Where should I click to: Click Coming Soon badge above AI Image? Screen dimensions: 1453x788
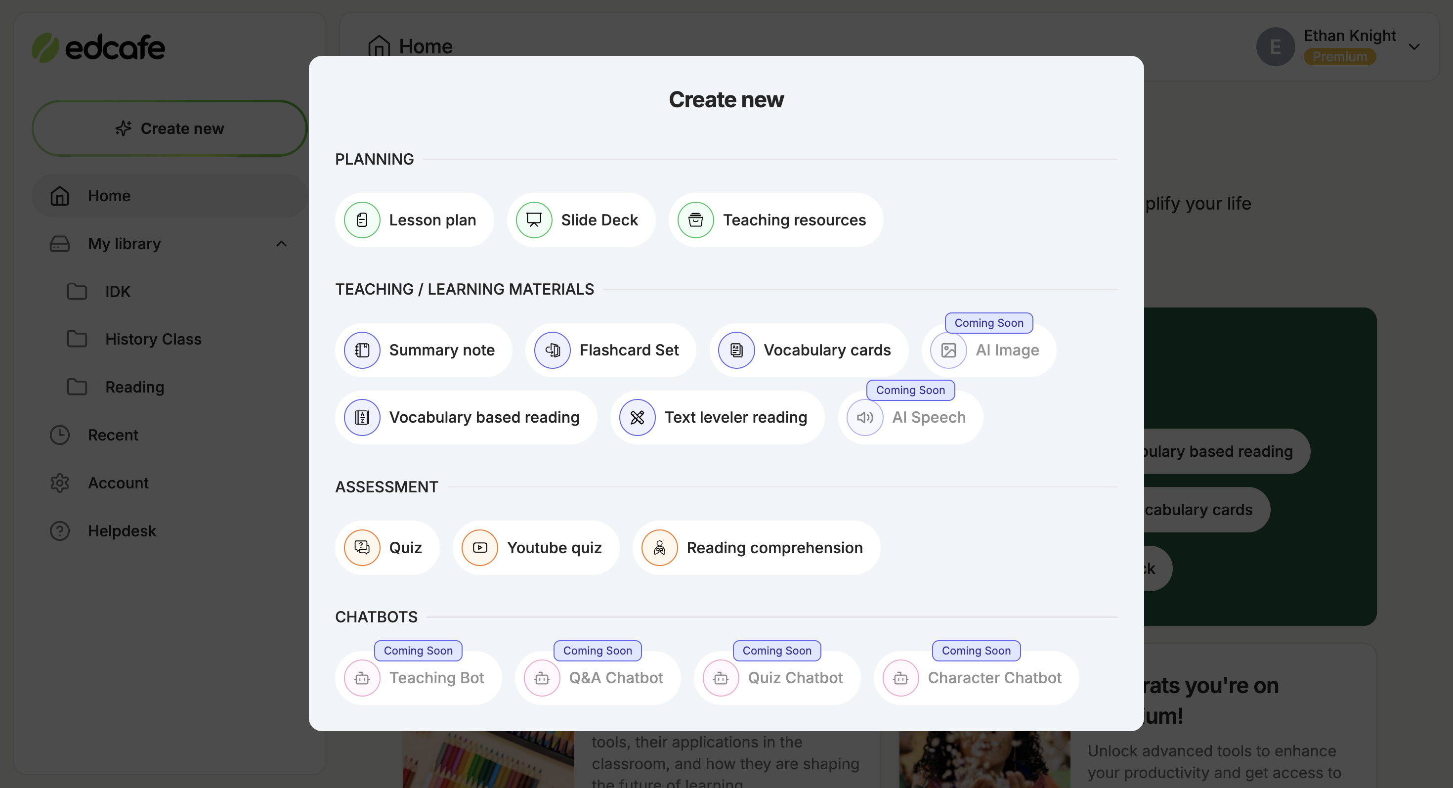pos(989,323)
